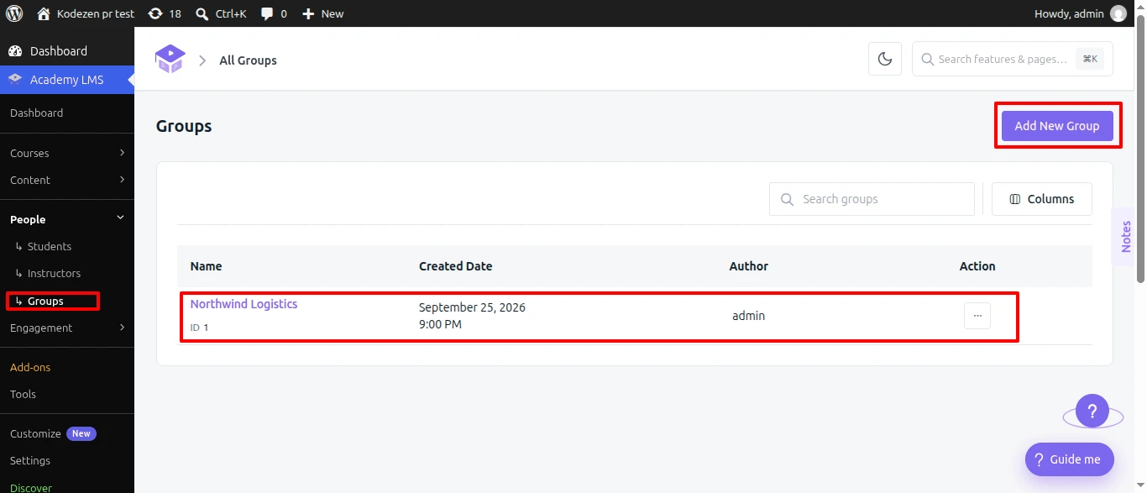Open Academy LMS menu item
1147x493 pixels.
click(66, 80)
